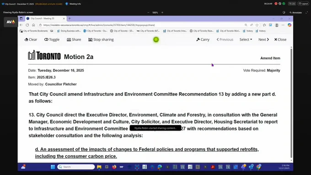Mark the motion as Carry
This screenshot has height=175, width=311.
(203, 39)
